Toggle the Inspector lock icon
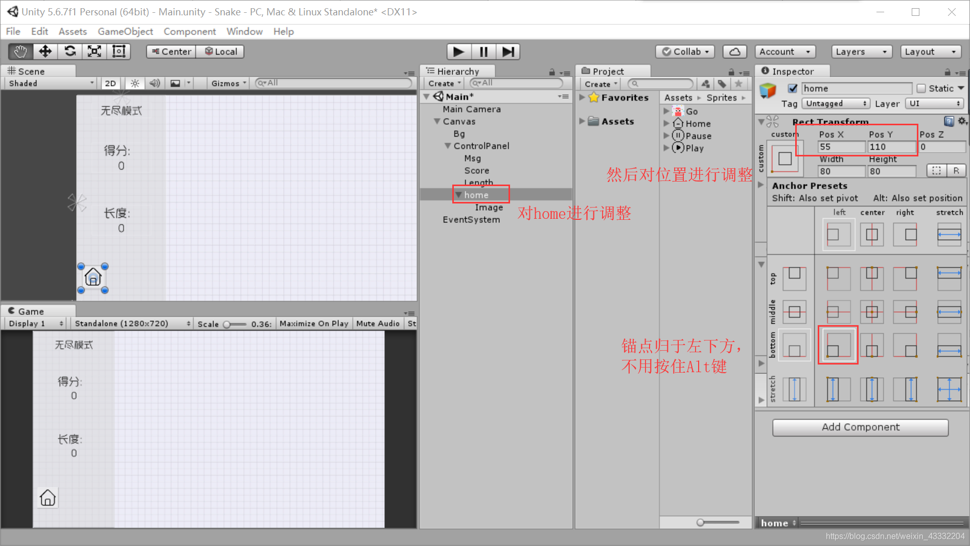Viewport: 970px width, 546px height. [948, 72]
